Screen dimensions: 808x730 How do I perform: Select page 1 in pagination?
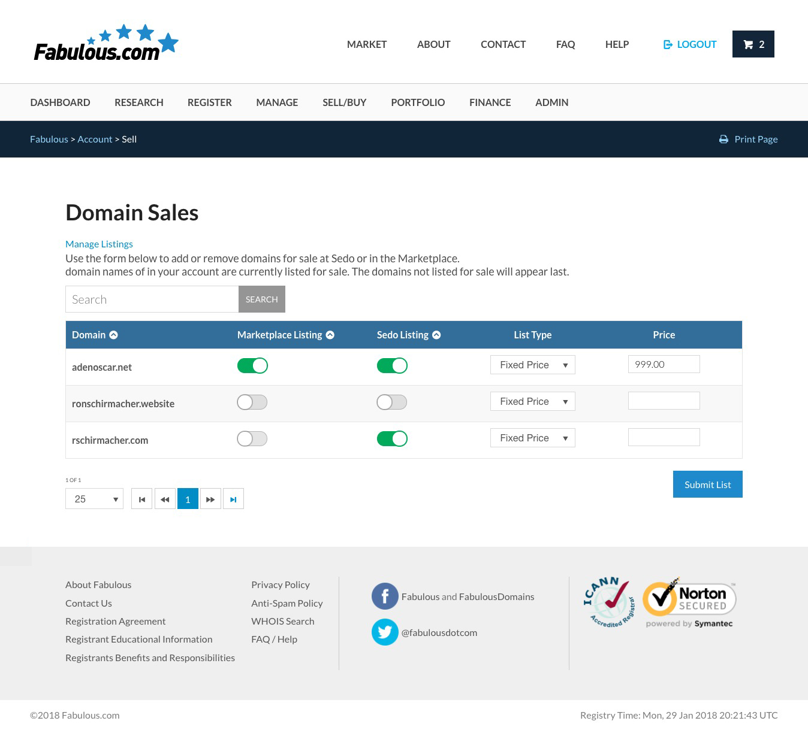click(x=188, y=499)
